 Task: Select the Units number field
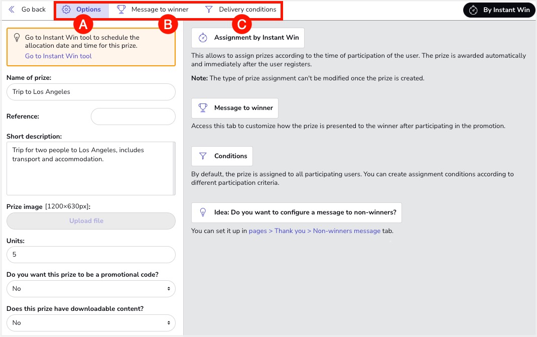click(x=91, y=255)
